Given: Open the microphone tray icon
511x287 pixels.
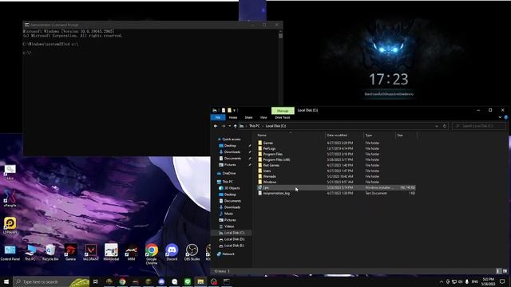Looking at the screenshot, I should pyautogui.click(x=466, y=281).
